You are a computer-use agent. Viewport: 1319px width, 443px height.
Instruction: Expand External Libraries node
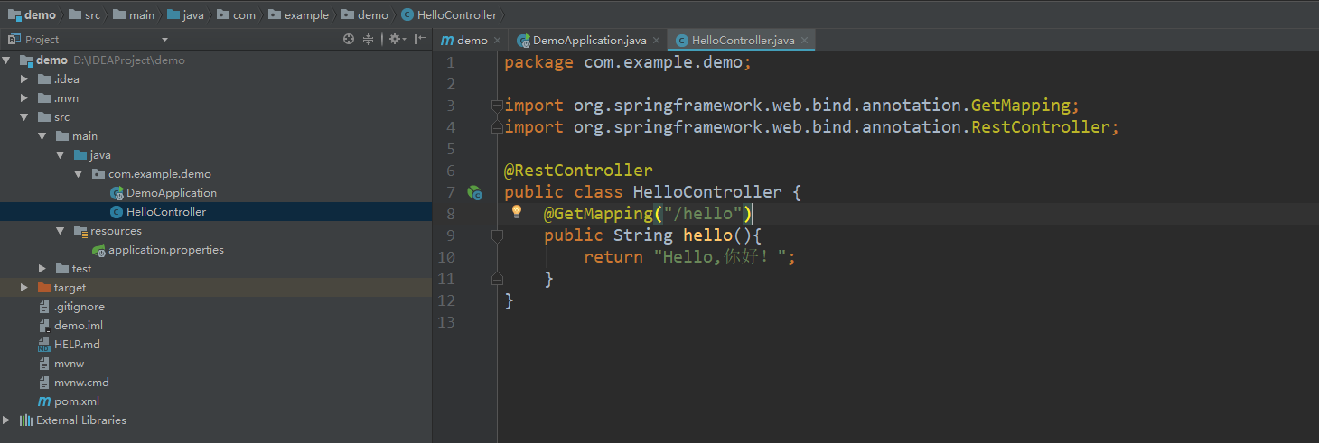click(x=7, y=420)
